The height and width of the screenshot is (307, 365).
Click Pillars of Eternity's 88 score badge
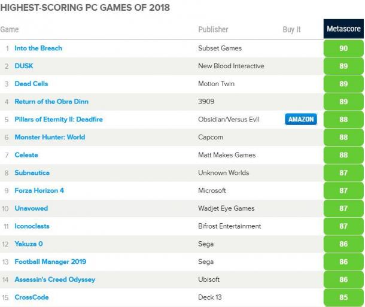[x=343, y=120]
